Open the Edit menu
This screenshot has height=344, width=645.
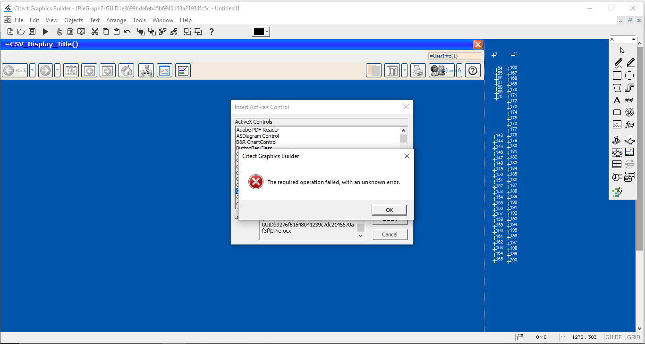coord(34,20)
